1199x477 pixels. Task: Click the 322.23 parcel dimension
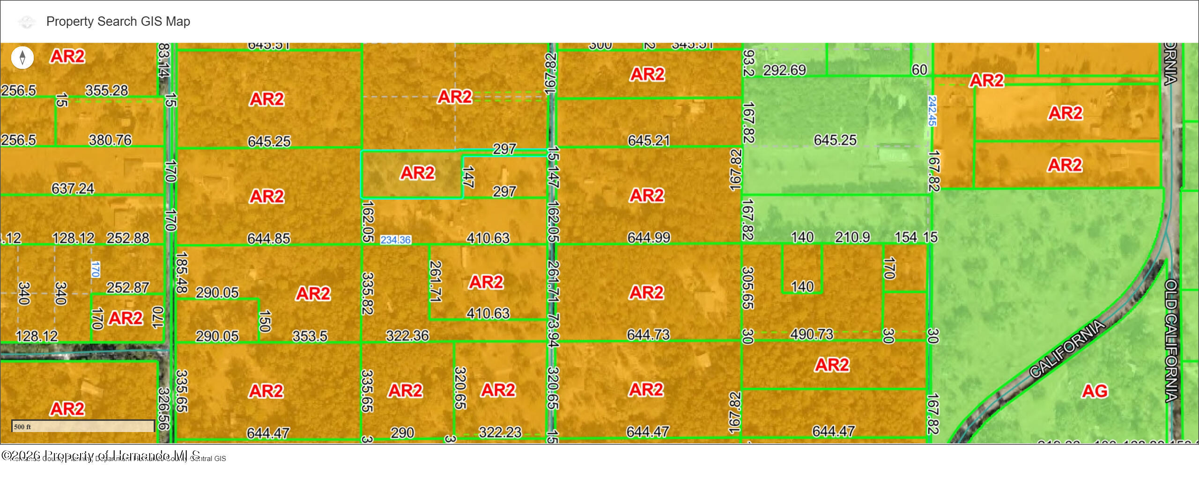point(500,432)
